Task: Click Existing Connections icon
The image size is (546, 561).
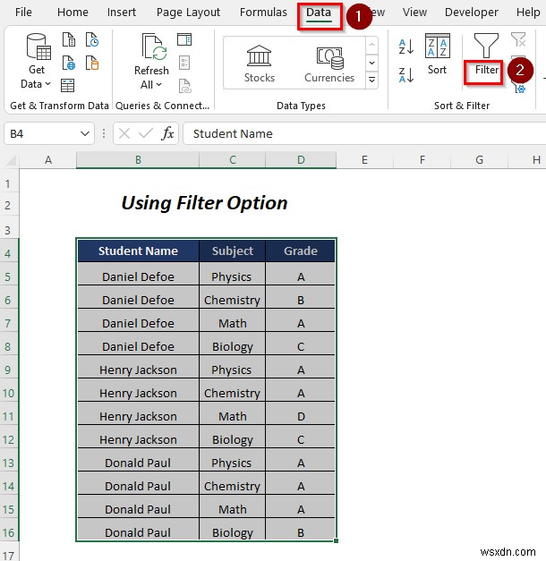Action: tap(92, 63)
